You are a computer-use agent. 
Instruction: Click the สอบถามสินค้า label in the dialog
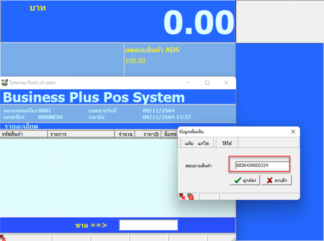tap(198, 165)
